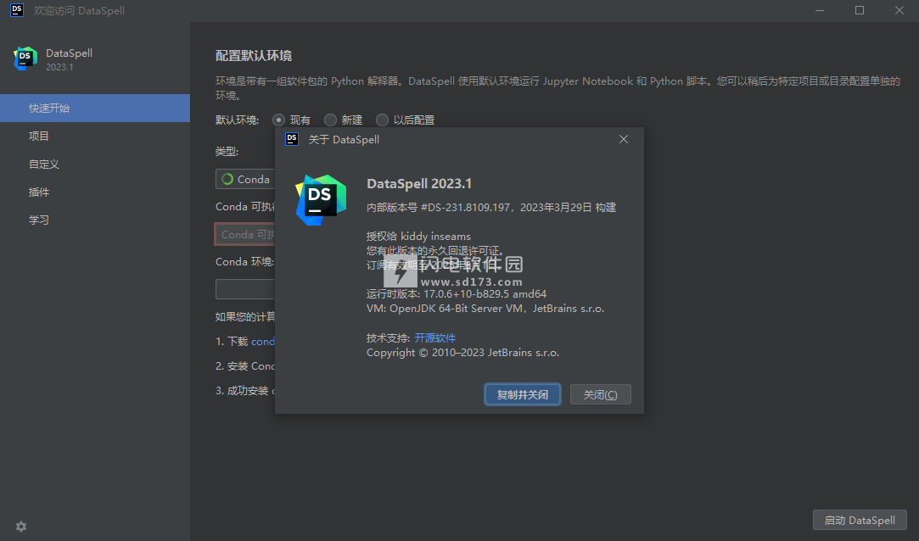Click the Conda executable path field
The width and height of the screenshot is (919, 541).
(245, 234)
